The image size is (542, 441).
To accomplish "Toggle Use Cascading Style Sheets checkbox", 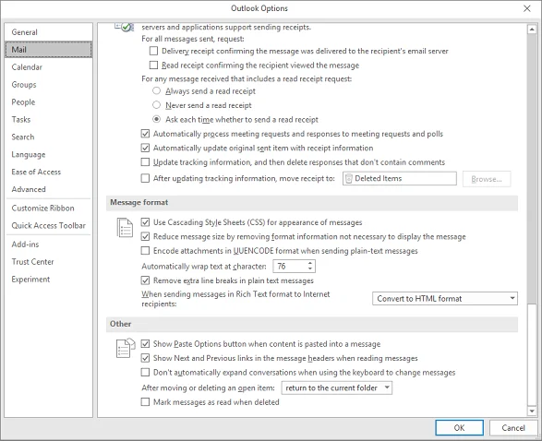I will click(x=145, y=222).
